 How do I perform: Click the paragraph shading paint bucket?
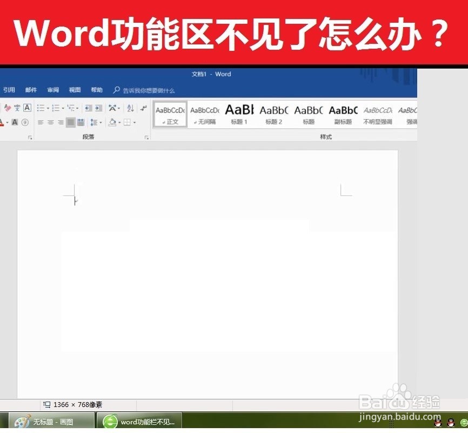point(112,122)
